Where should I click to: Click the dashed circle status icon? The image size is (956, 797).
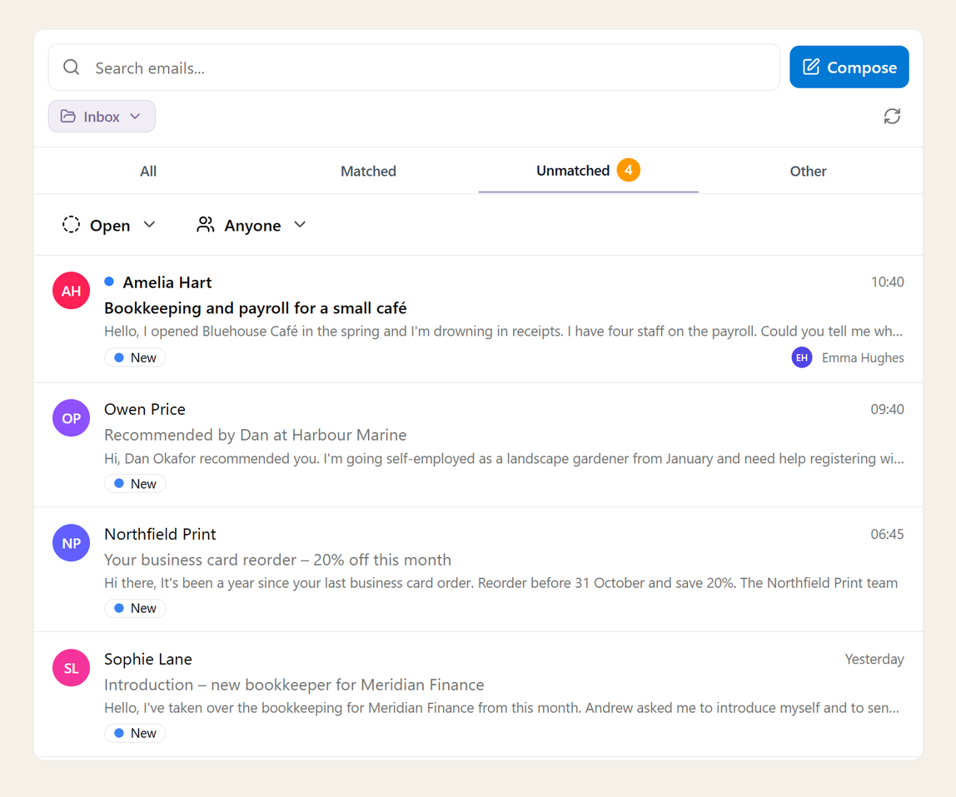tap(71, 224)
